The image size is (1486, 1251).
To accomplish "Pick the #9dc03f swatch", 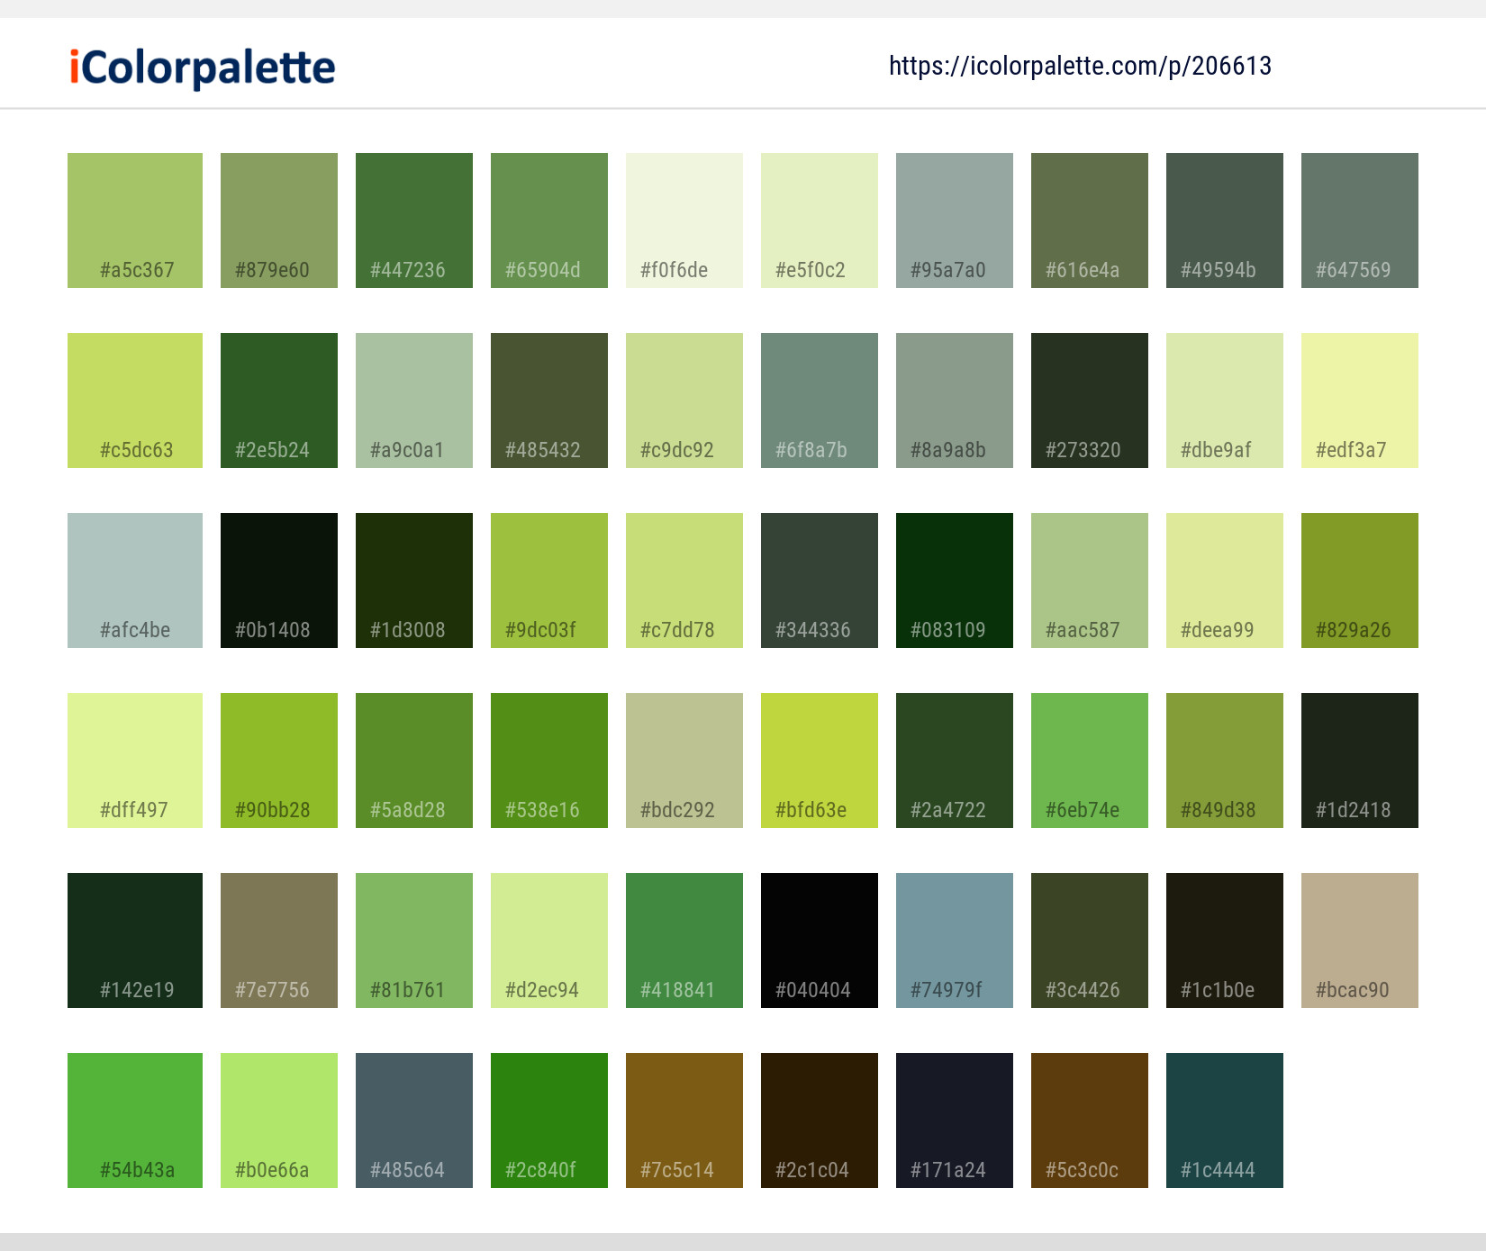I will [549, 580].
